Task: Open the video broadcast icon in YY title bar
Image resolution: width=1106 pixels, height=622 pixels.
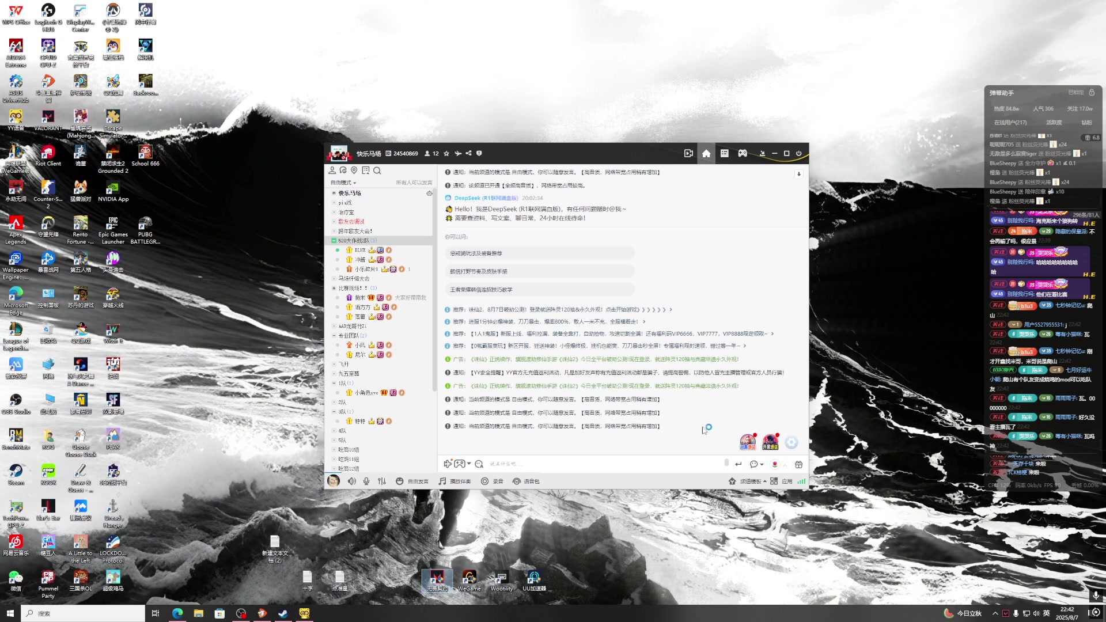Action: [688, 153]
